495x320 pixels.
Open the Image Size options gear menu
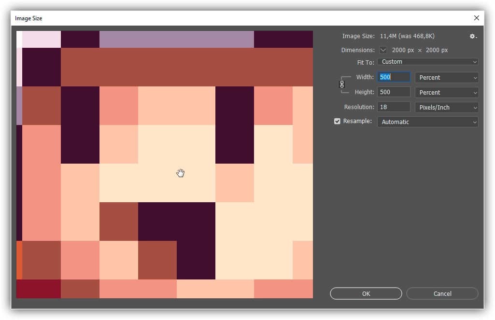point(472,36)
